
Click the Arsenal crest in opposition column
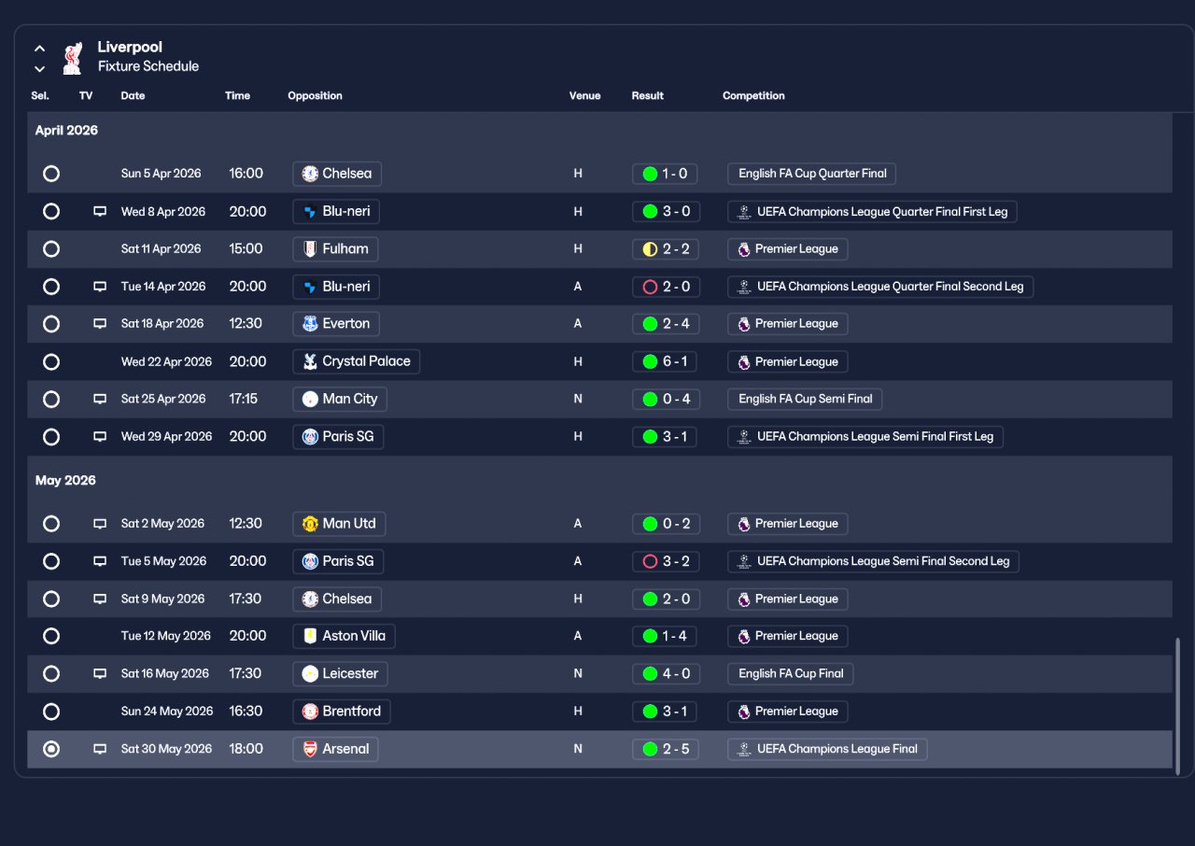click(x=310, y=749)
